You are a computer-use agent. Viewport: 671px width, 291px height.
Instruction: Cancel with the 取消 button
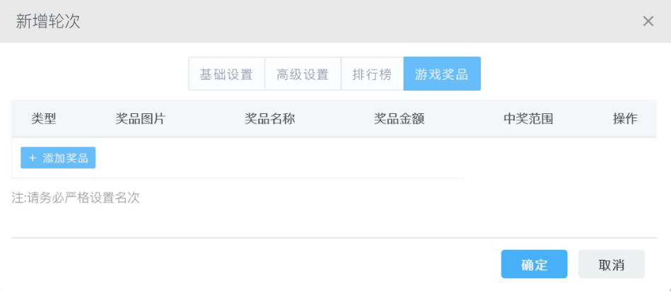click(x=611, y=264)
